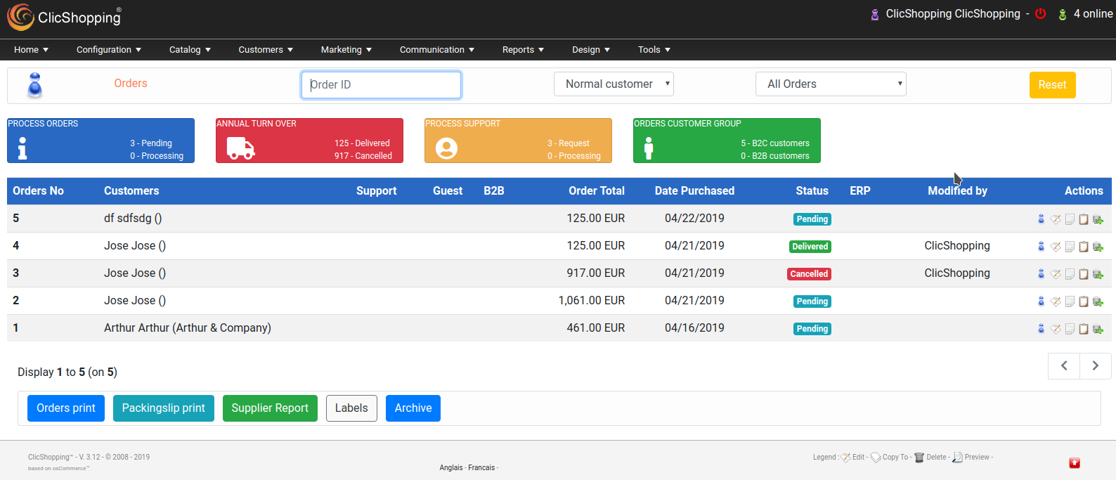Click customer name df sdfsdg ()
1116x480 pixels.
133,218
